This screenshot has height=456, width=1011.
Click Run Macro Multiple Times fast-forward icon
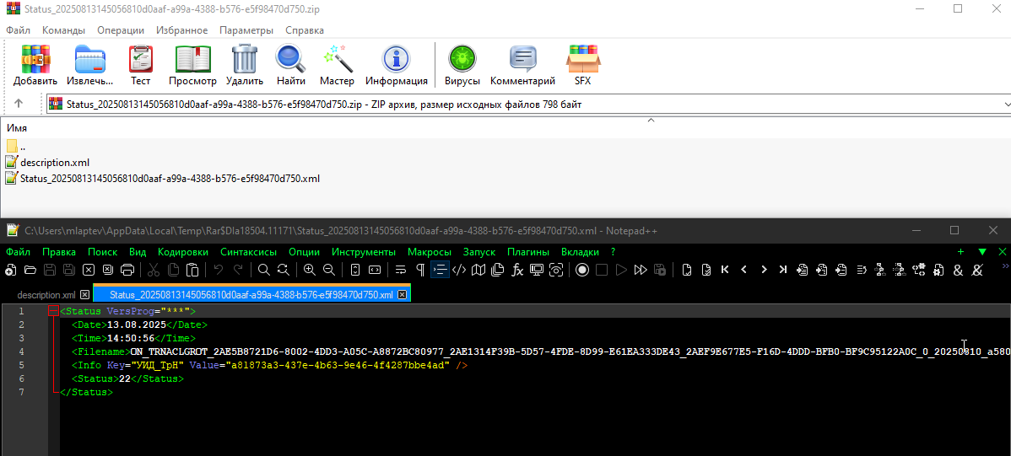click(x=641, y=270)
